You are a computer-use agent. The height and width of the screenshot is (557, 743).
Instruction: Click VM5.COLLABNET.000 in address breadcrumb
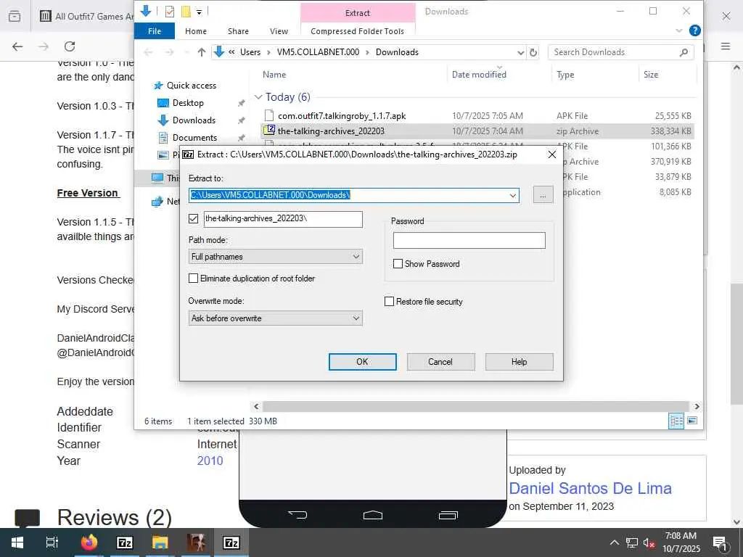318,52
